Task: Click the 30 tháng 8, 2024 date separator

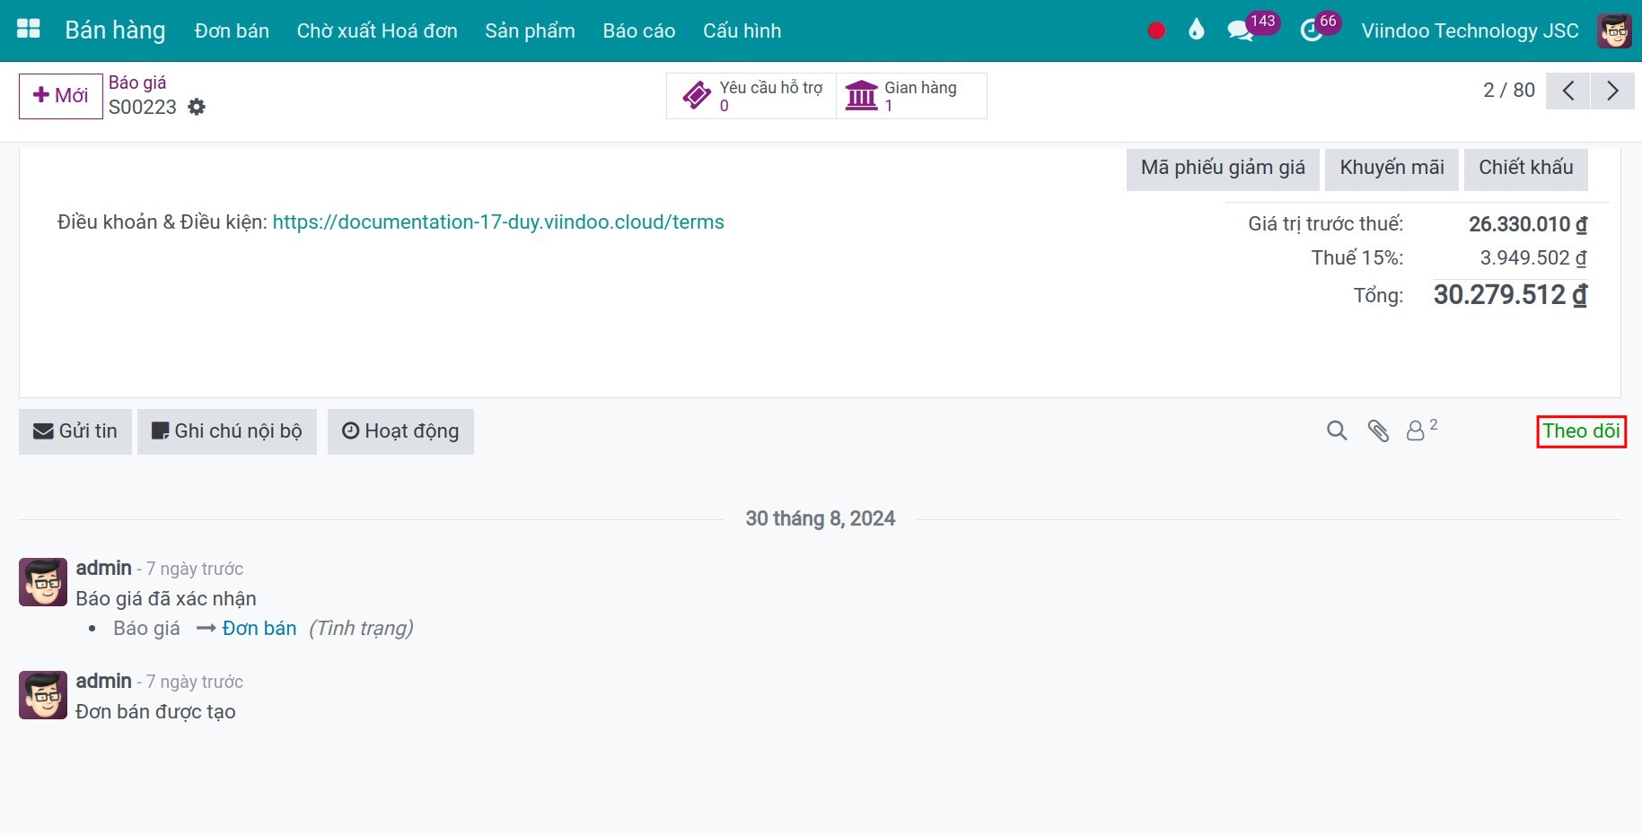Action: pyautogui.click(x=821, y=518)
